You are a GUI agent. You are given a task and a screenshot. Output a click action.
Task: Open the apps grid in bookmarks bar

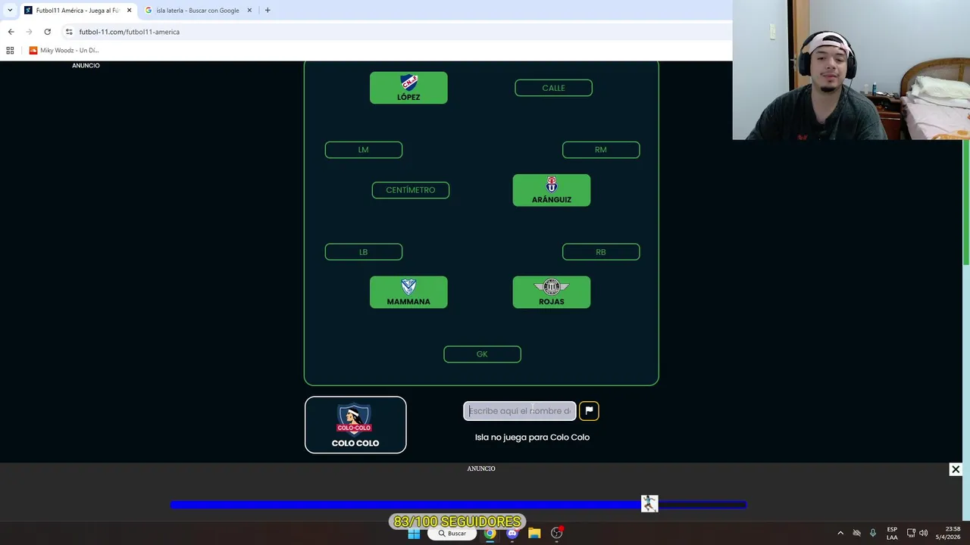tap(10, 51)
